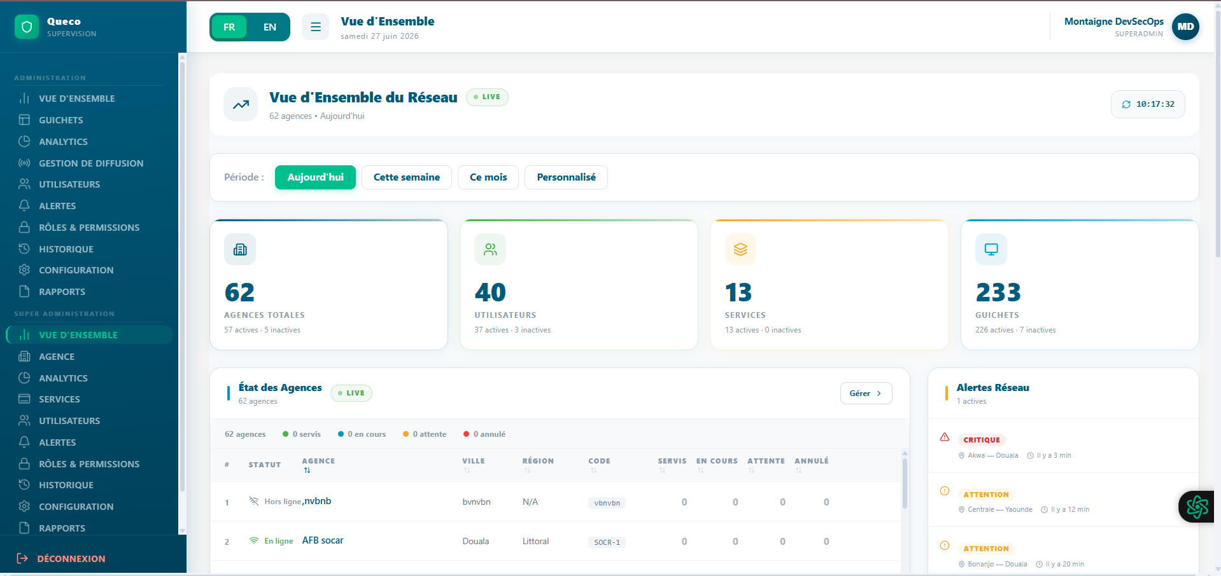Viewport: 1221px width, 576px height.
Task: Click the nvbnb agency name
Action: (x=318, y=501)
